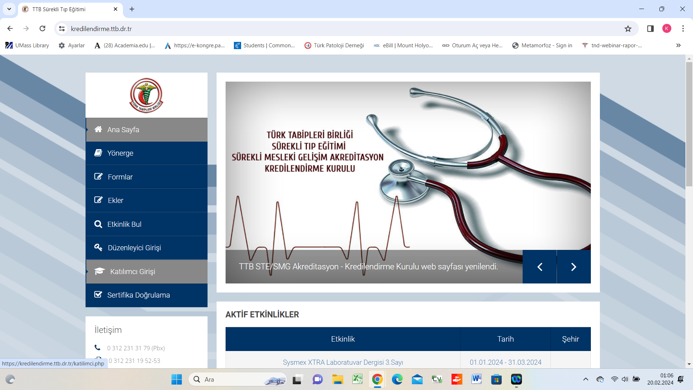Click the page vertical scrollbar
The height and width of the screenshot is (390, 693).
pos(689,125)
